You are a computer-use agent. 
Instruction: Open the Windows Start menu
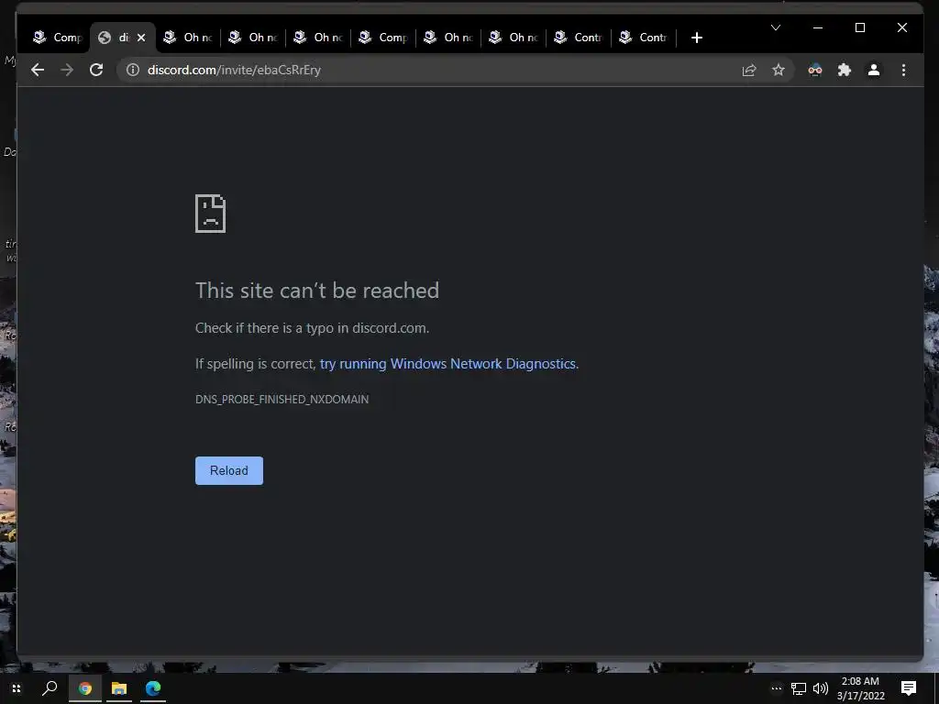(x=17, y=688)
